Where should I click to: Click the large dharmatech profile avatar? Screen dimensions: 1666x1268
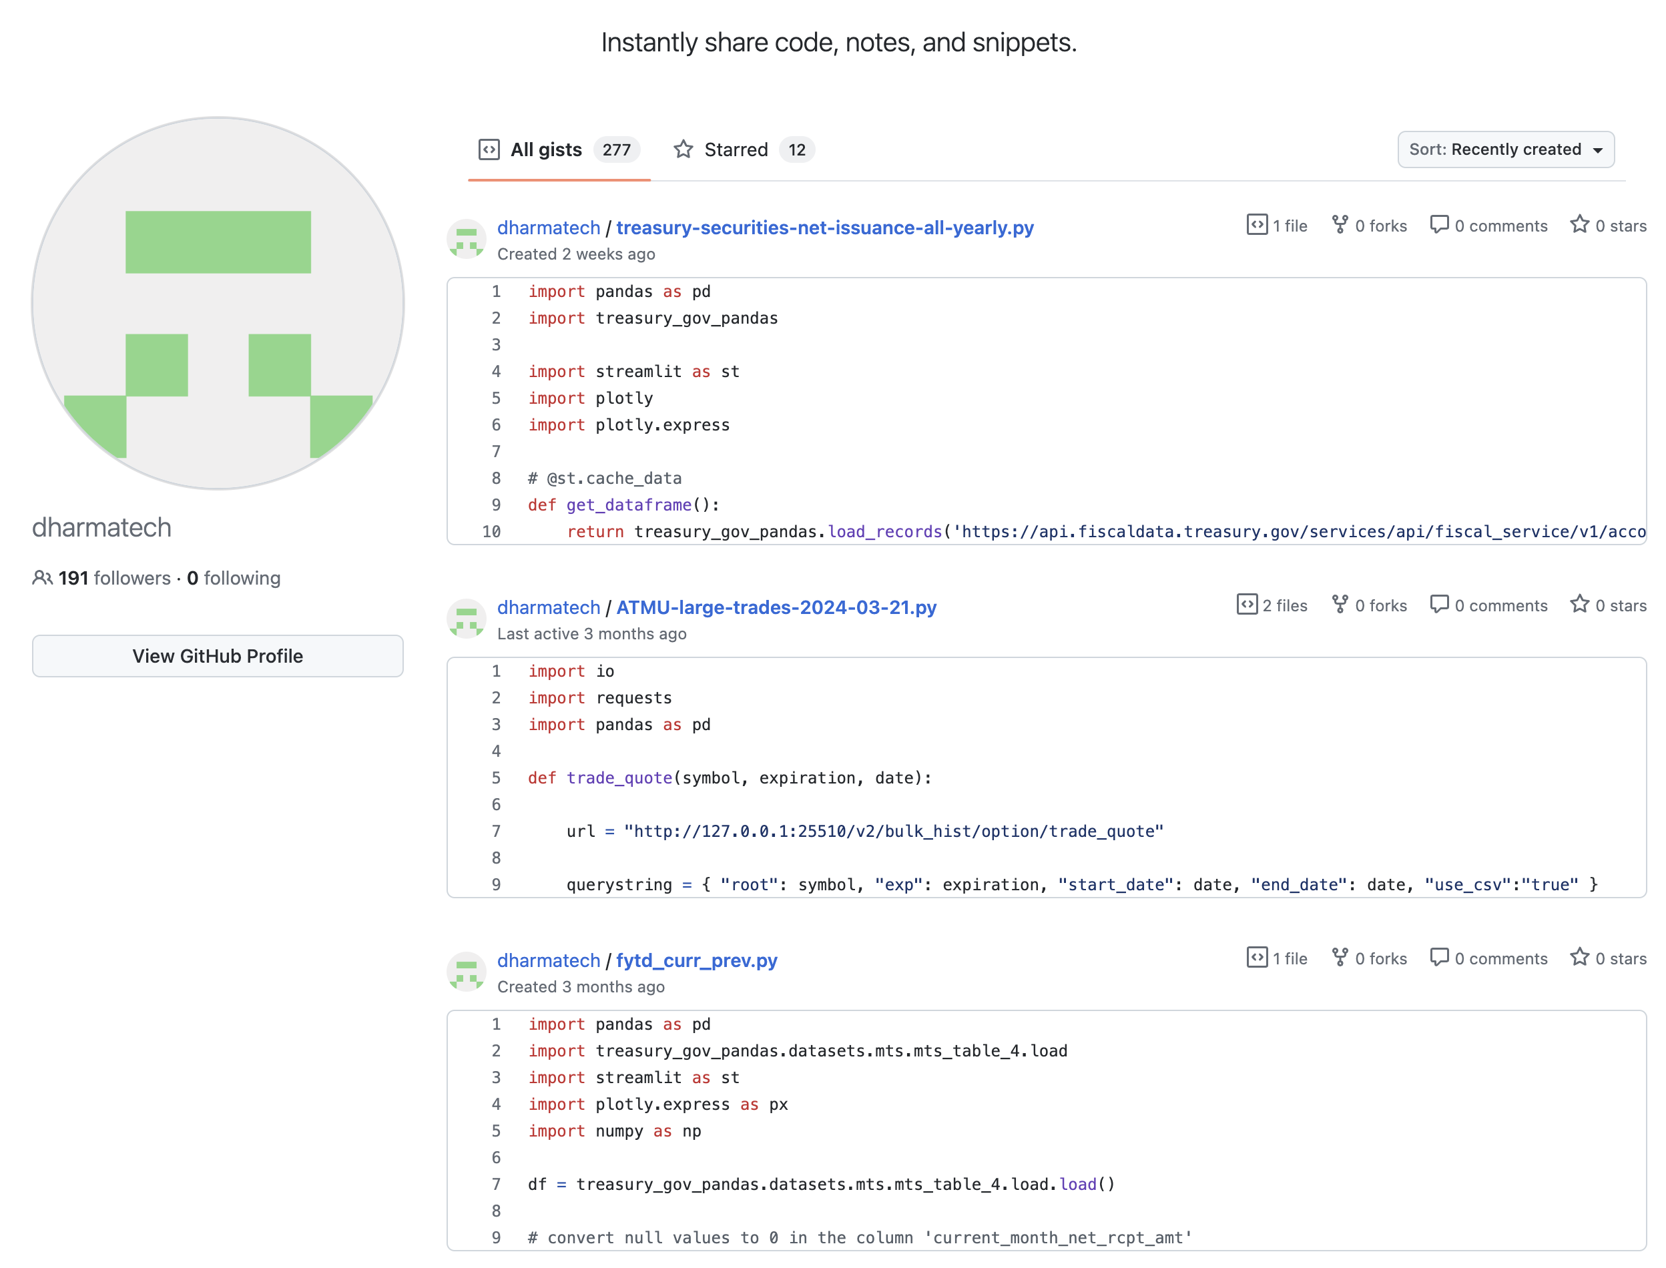tap(218, 304)
